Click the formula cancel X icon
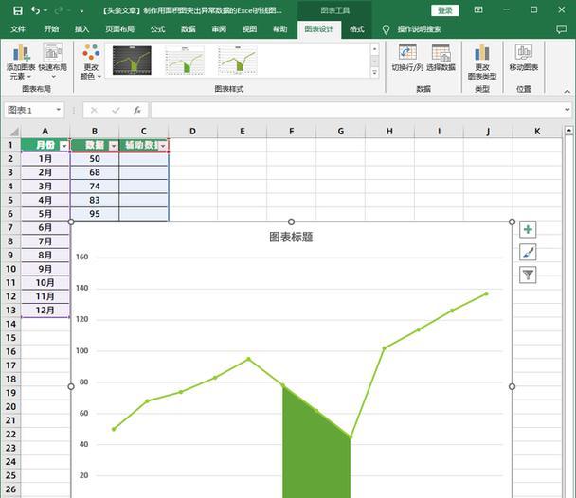This screenshot has height=498, width=576. [x=94, y=110]
